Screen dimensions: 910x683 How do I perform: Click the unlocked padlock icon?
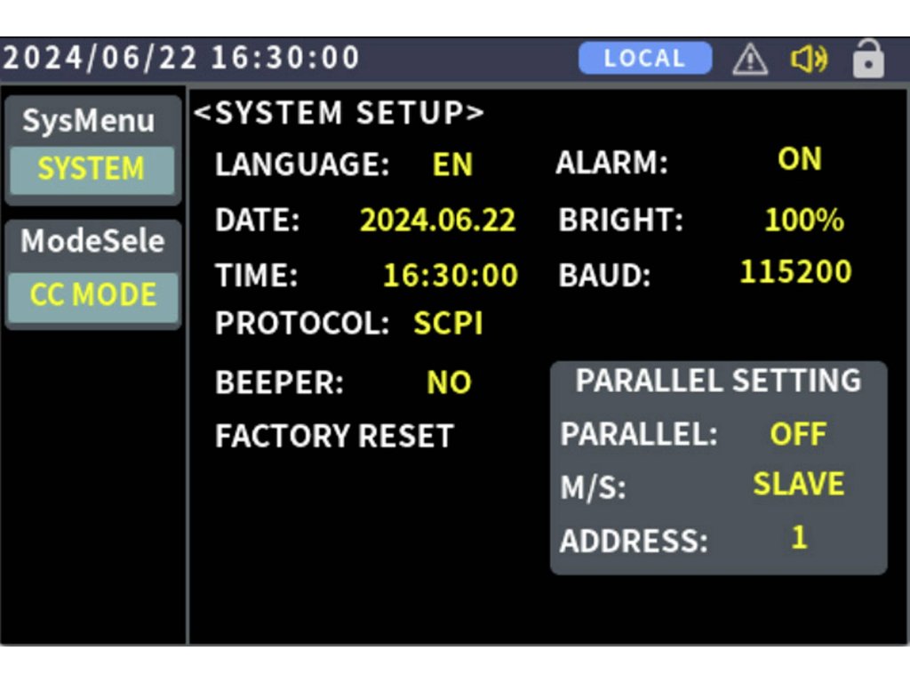click(x=867, y=60)
